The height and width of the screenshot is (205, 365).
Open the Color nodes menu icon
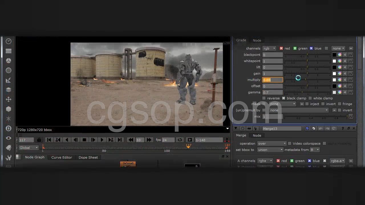click(9, 61)
